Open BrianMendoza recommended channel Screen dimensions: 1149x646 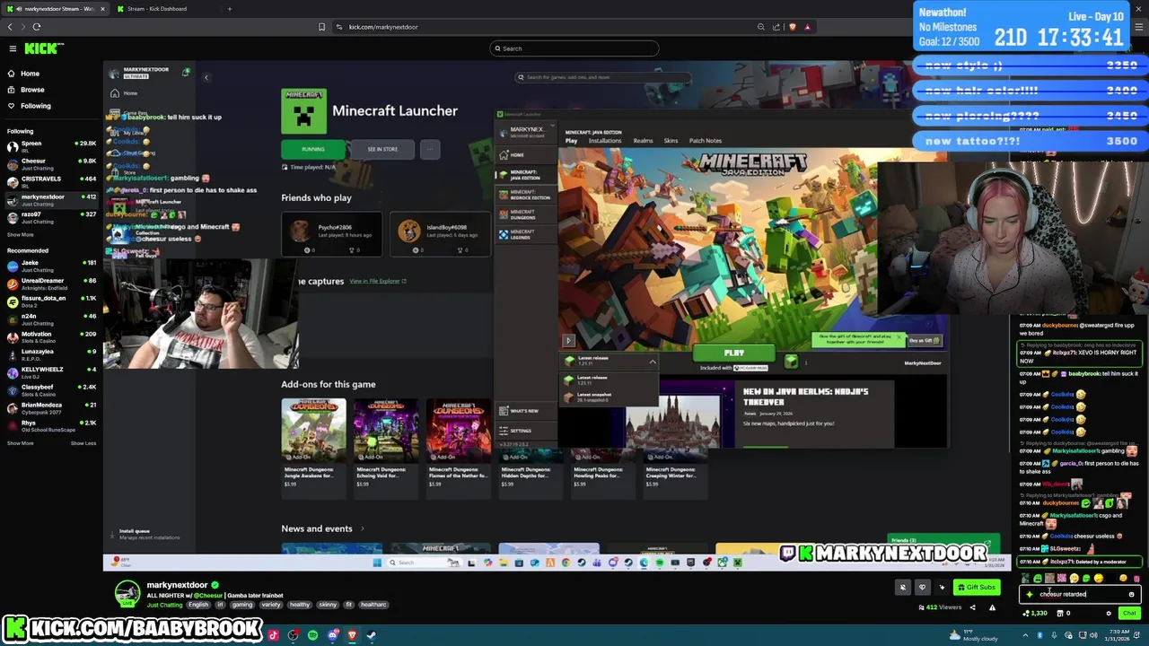[51, 408]
